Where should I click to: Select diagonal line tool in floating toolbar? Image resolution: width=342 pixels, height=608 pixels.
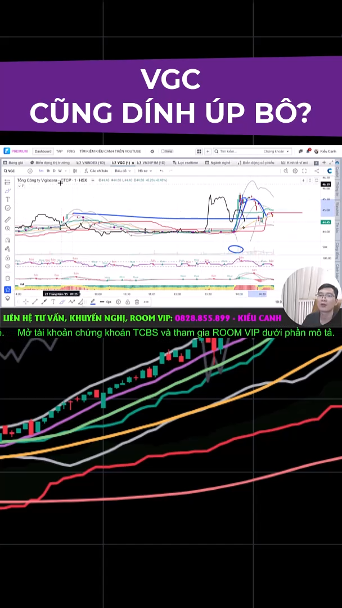pyautogui.click(x=35, y=302)
